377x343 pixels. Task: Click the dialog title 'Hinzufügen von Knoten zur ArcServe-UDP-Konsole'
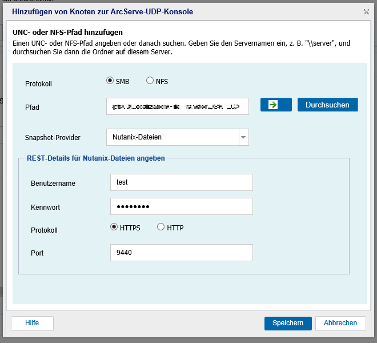pos(102,11)
